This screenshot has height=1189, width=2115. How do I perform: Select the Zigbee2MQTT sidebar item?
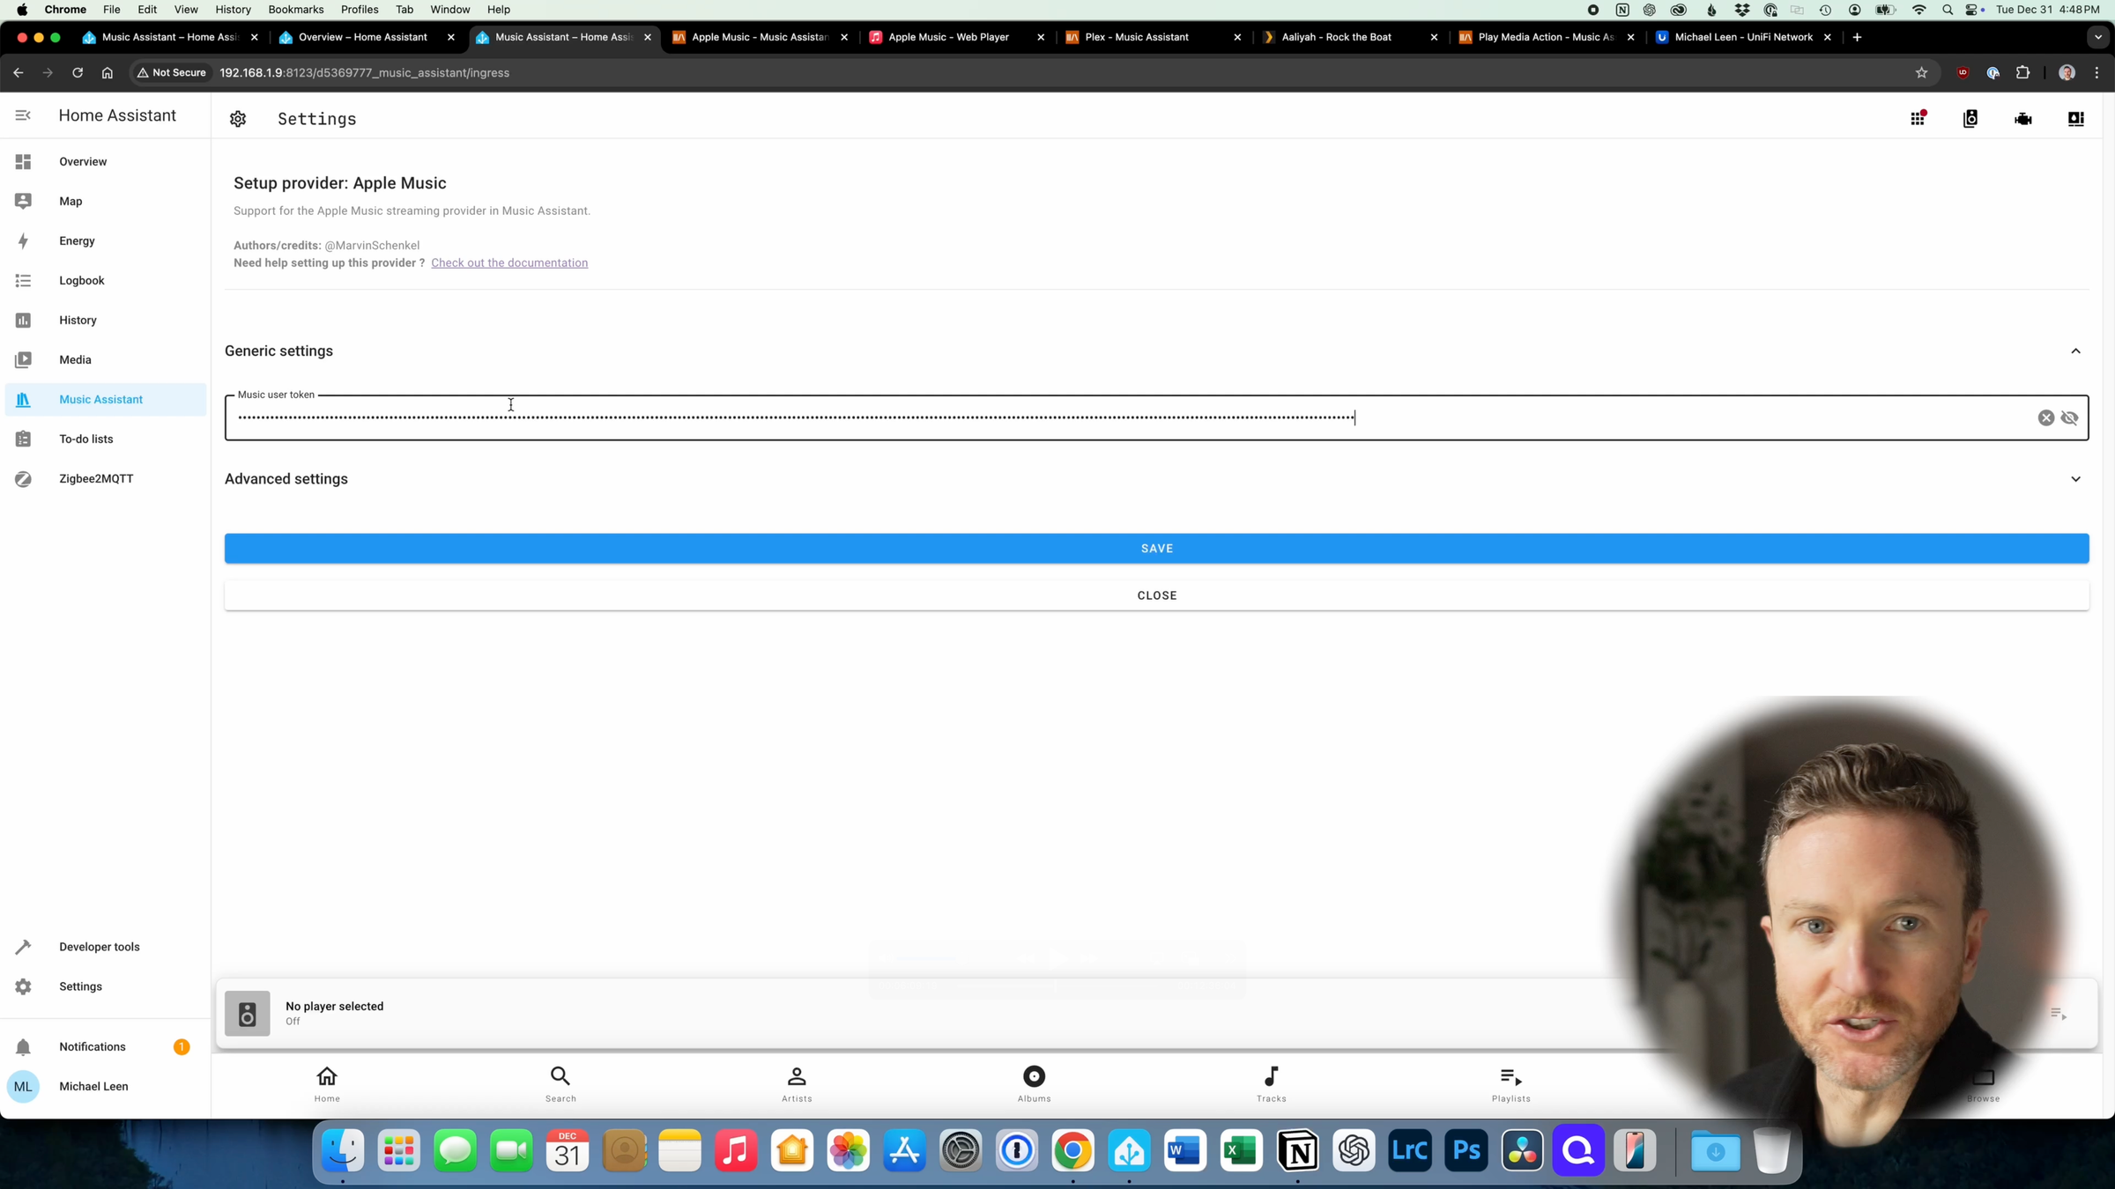point(97,478)
